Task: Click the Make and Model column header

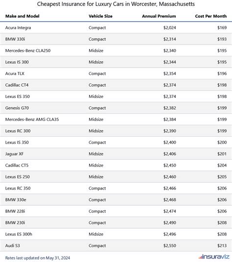Action: 22,16
